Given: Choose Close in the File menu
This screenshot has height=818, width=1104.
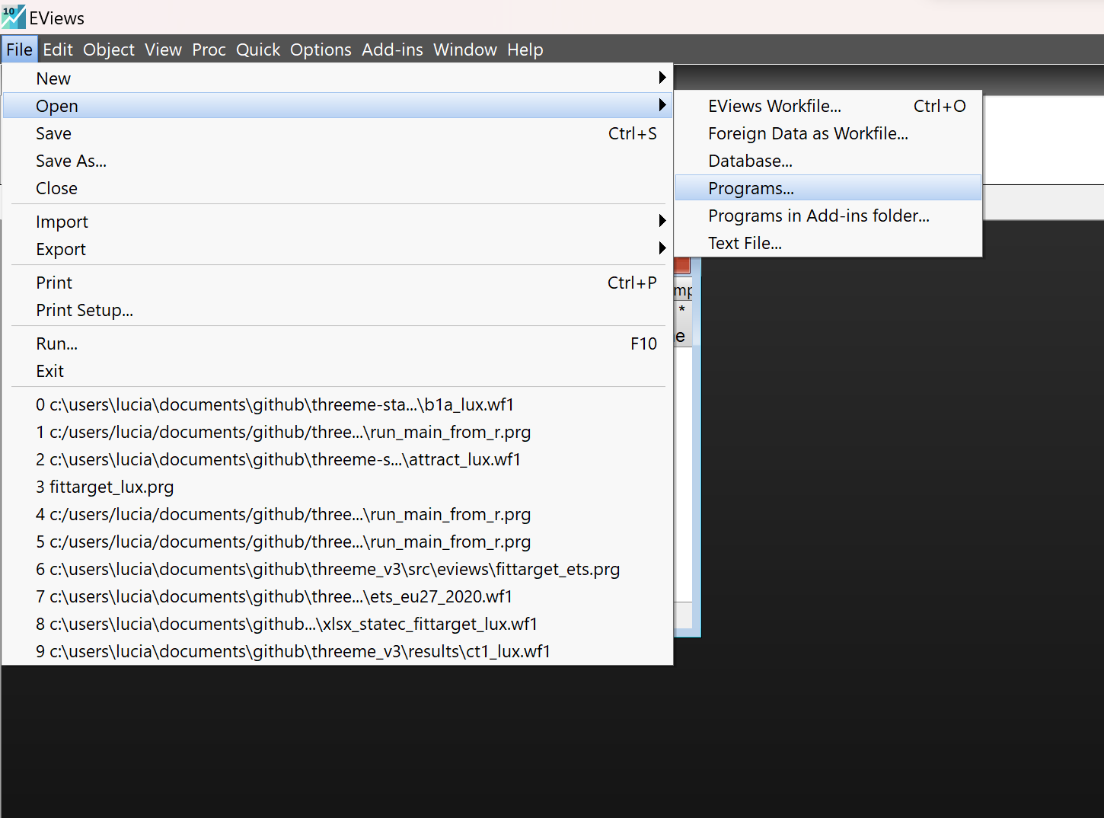Looking at the screenshot, I should (x=337, y=188).
